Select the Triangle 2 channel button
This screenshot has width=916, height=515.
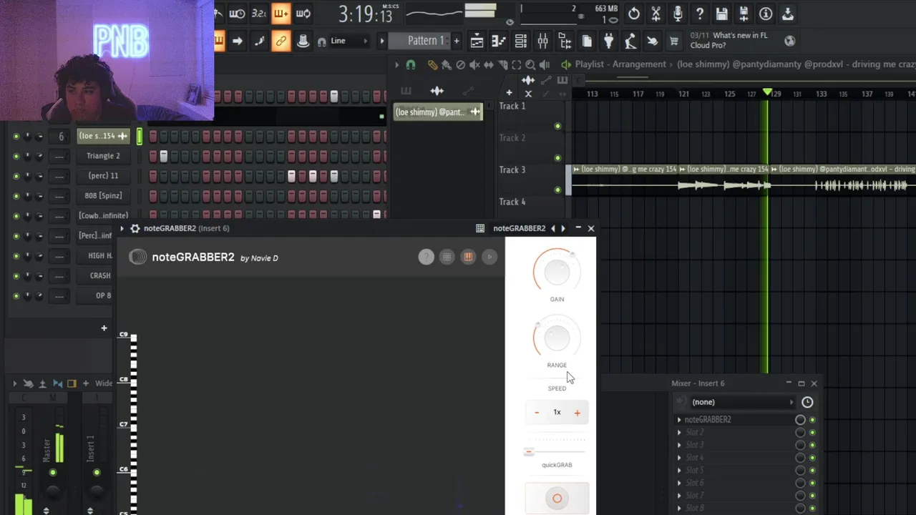(x=104, y=156)
